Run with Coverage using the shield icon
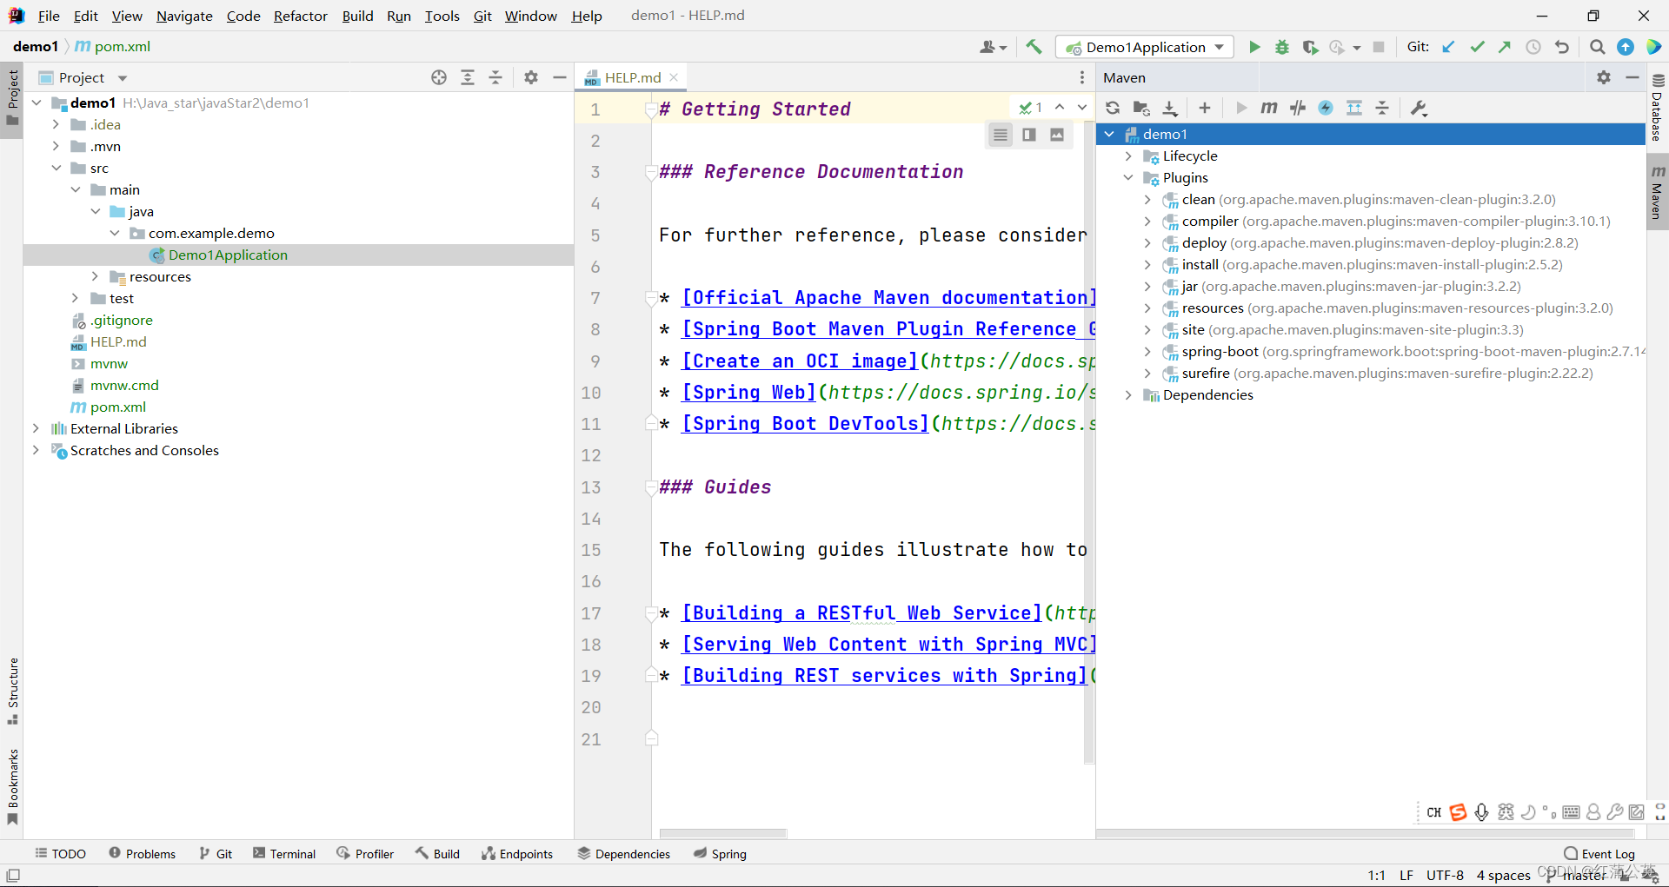This screenshot has width=1669, height=887. [1310, 47]
